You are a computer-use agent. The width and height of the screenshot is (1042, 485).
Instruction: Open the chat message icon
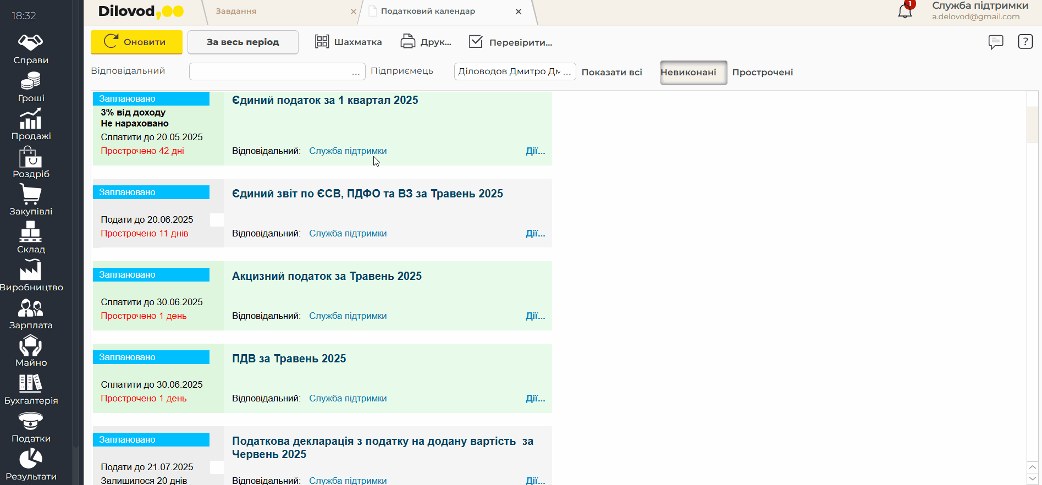coord(995,42)
